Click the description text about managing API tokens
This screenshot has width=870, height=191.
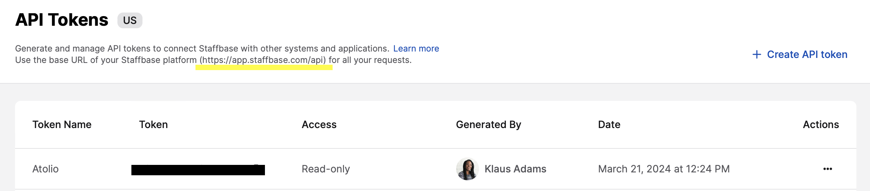202,48
